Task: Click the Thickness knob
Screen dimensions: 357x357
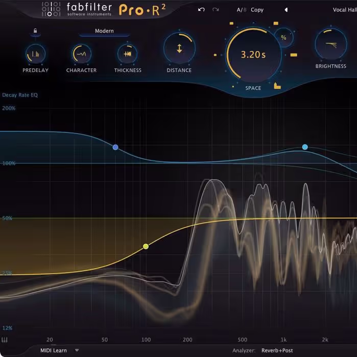Action: pyautogui.click(x=128, y=54)
